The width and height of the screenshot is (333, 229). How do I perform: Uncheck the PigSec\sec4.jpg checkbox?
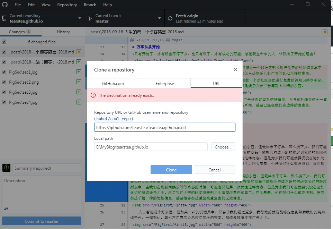click(x=4, y=102)
